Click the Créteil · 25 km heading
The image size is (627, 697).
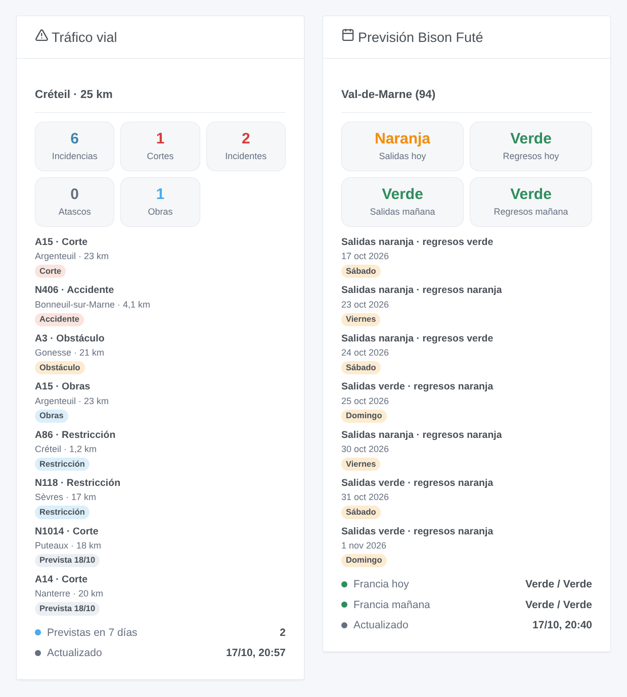pos(74,94)
